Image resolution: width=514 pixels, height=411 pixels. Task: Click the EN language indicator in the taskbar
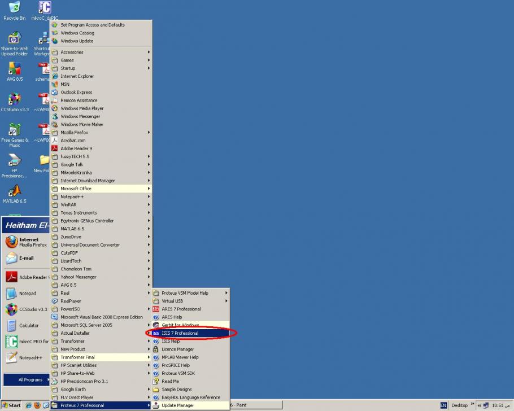[443, 405]
